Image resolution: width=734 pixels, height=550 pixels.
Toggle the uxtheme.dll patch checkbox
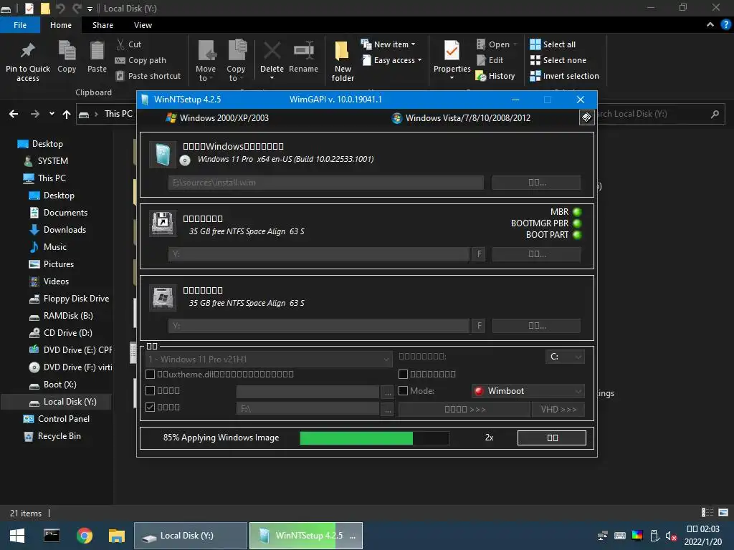151,374
